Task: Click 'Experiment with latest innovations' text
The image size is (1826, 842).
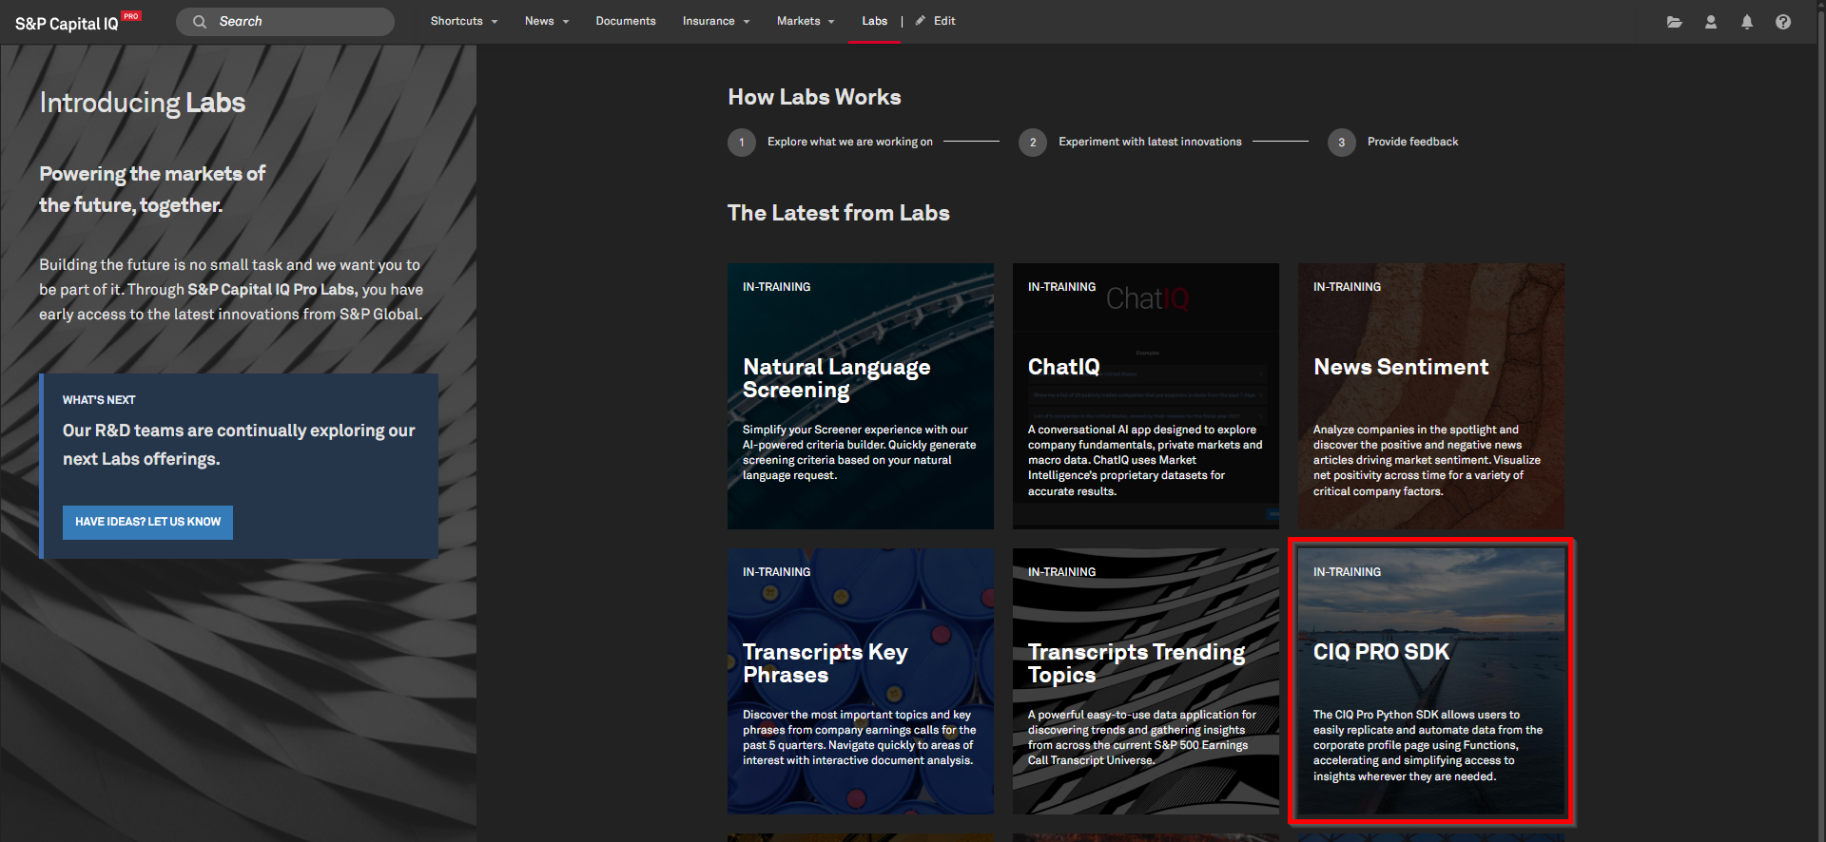Action: [1150, 142]
